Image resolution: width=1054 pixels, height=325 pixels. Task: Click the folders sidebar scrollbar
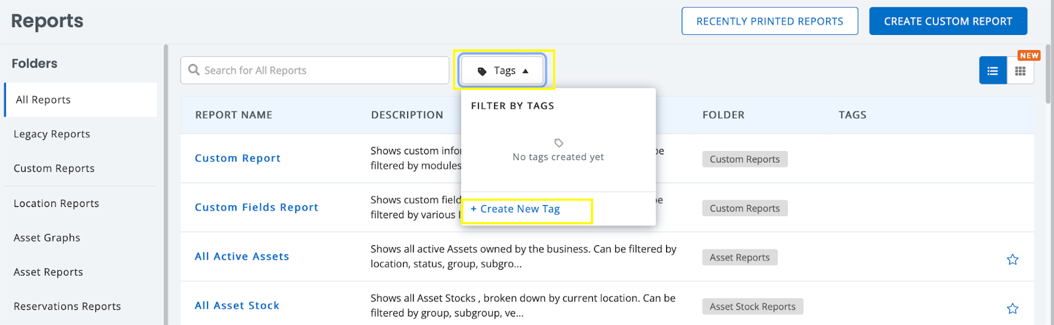[x=166, y=185]
